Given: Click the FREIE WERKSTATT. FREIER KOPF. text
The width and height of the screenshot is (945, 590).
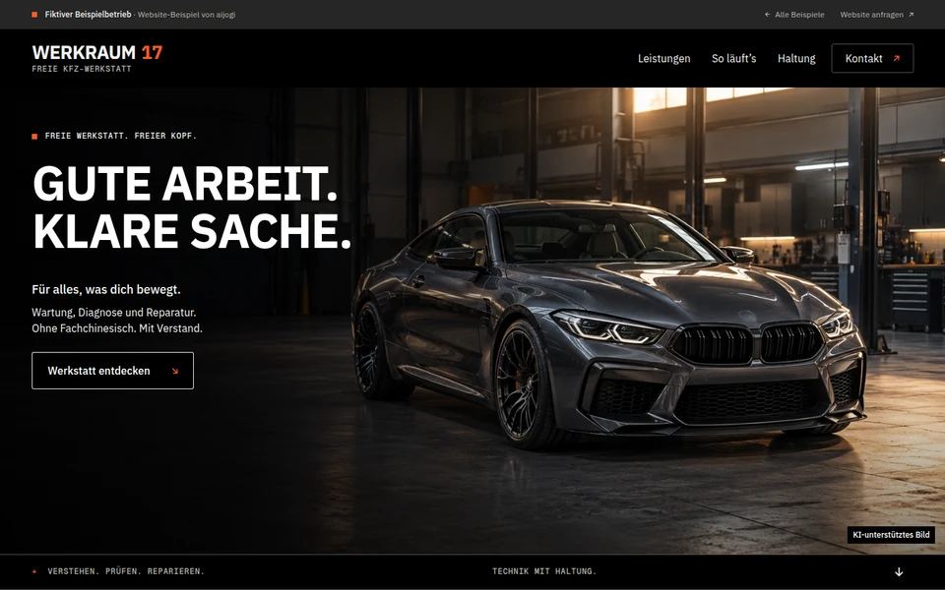Looking at the screenshot, I should click(x=120, y=136).
